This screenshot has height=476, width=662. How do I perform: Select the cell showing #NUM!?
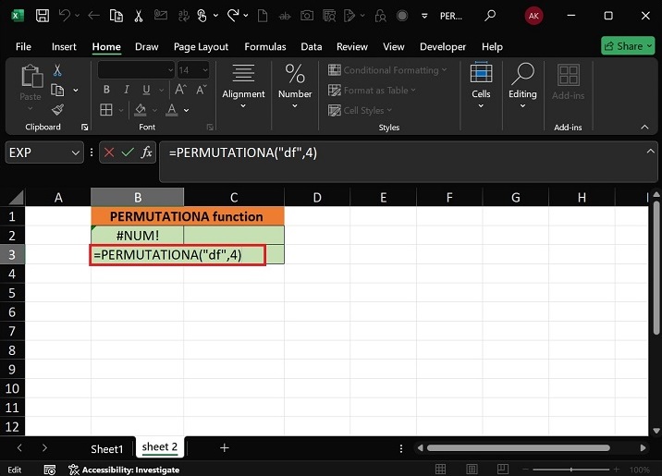click(x=137, y=235)
